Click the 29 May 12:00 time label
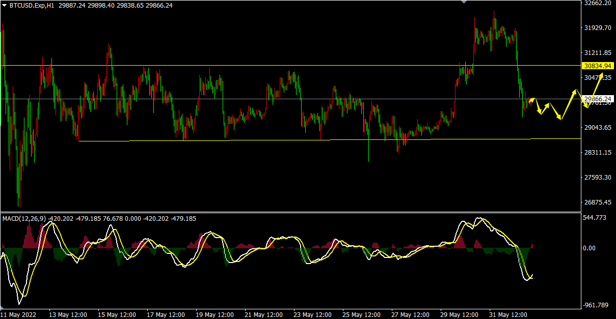Image resolution: width=616 pixels, height=319 pixels. point(460,314)
